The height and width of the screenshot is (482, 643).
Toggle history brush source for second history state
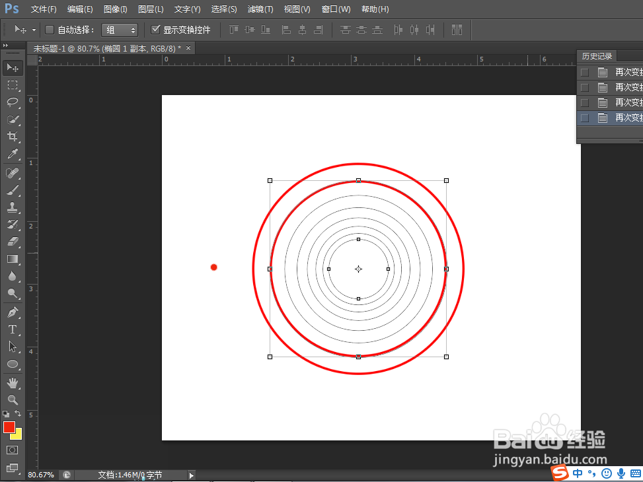[585, 88]
